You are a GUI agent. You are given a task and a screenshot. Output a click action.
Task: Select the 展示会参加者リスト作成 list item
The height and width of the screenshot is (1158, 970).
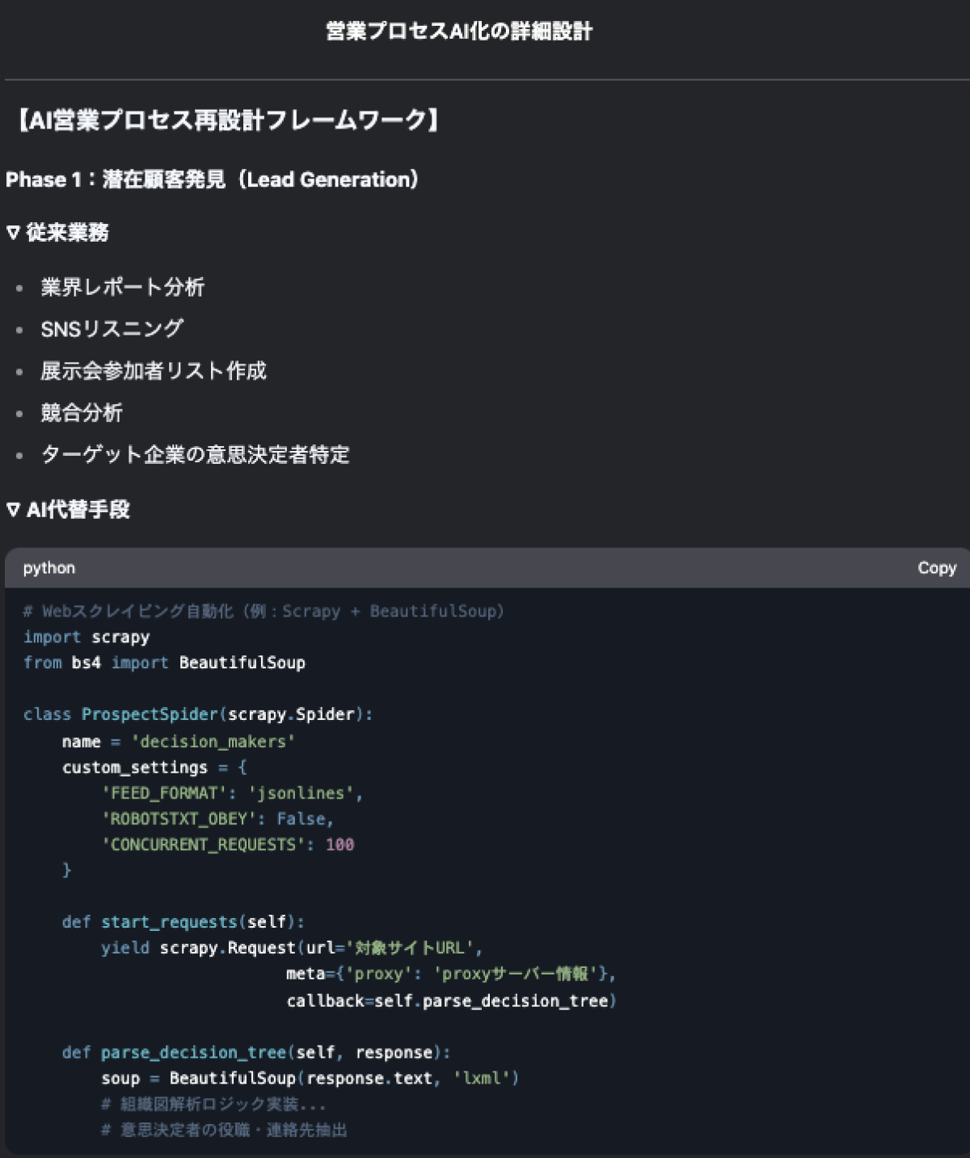154,371
